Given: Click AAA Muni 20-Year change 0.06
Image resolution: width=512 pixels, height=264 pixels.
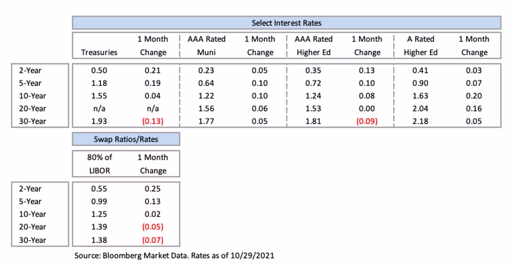Looking at the screenshot, I should pos(260,109).
